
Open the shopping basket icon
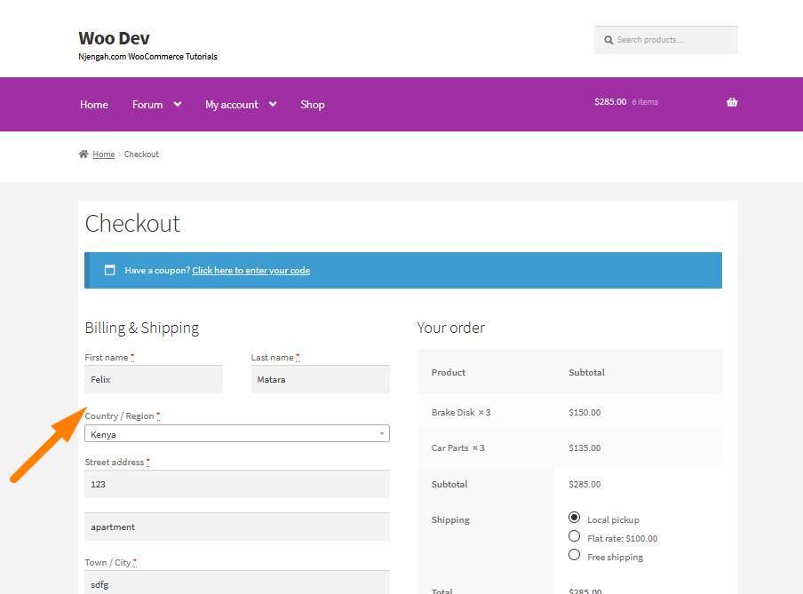732,102
